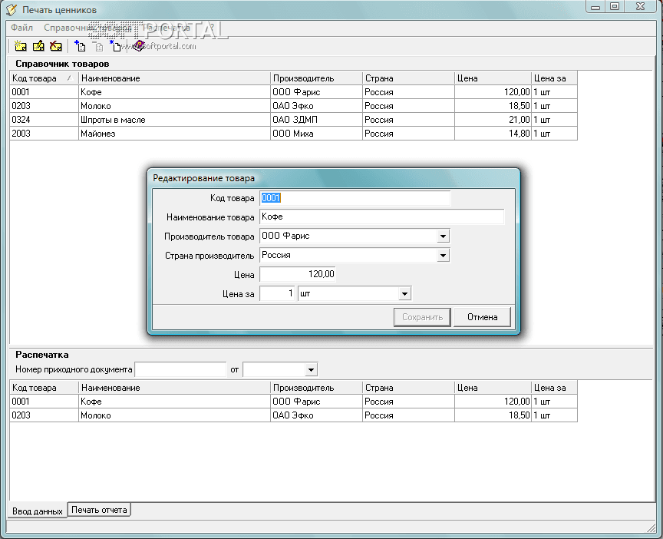The height and width of the screenshot is (539, 663).
Task: Open the date dropdown next to от
Action: (x=311, y=370)
